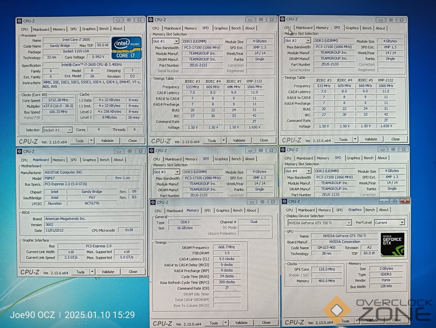Click Validate in the Core i7 CPU window
436x328 pixels.
pyautogui.click(x=107, y=141)
